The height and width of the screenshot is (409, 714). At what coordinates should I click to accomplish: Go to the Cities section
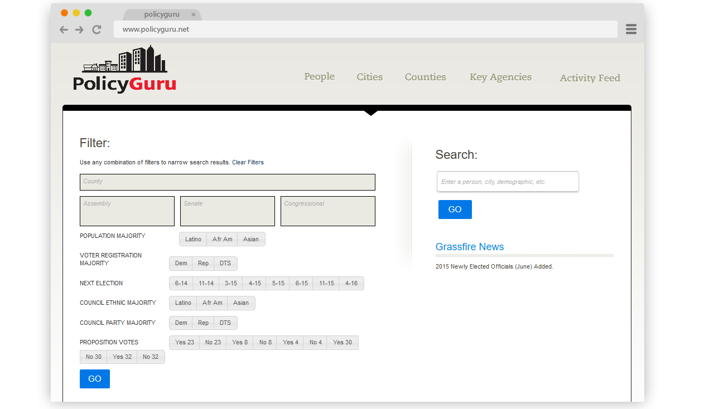(x=369, y=77)
